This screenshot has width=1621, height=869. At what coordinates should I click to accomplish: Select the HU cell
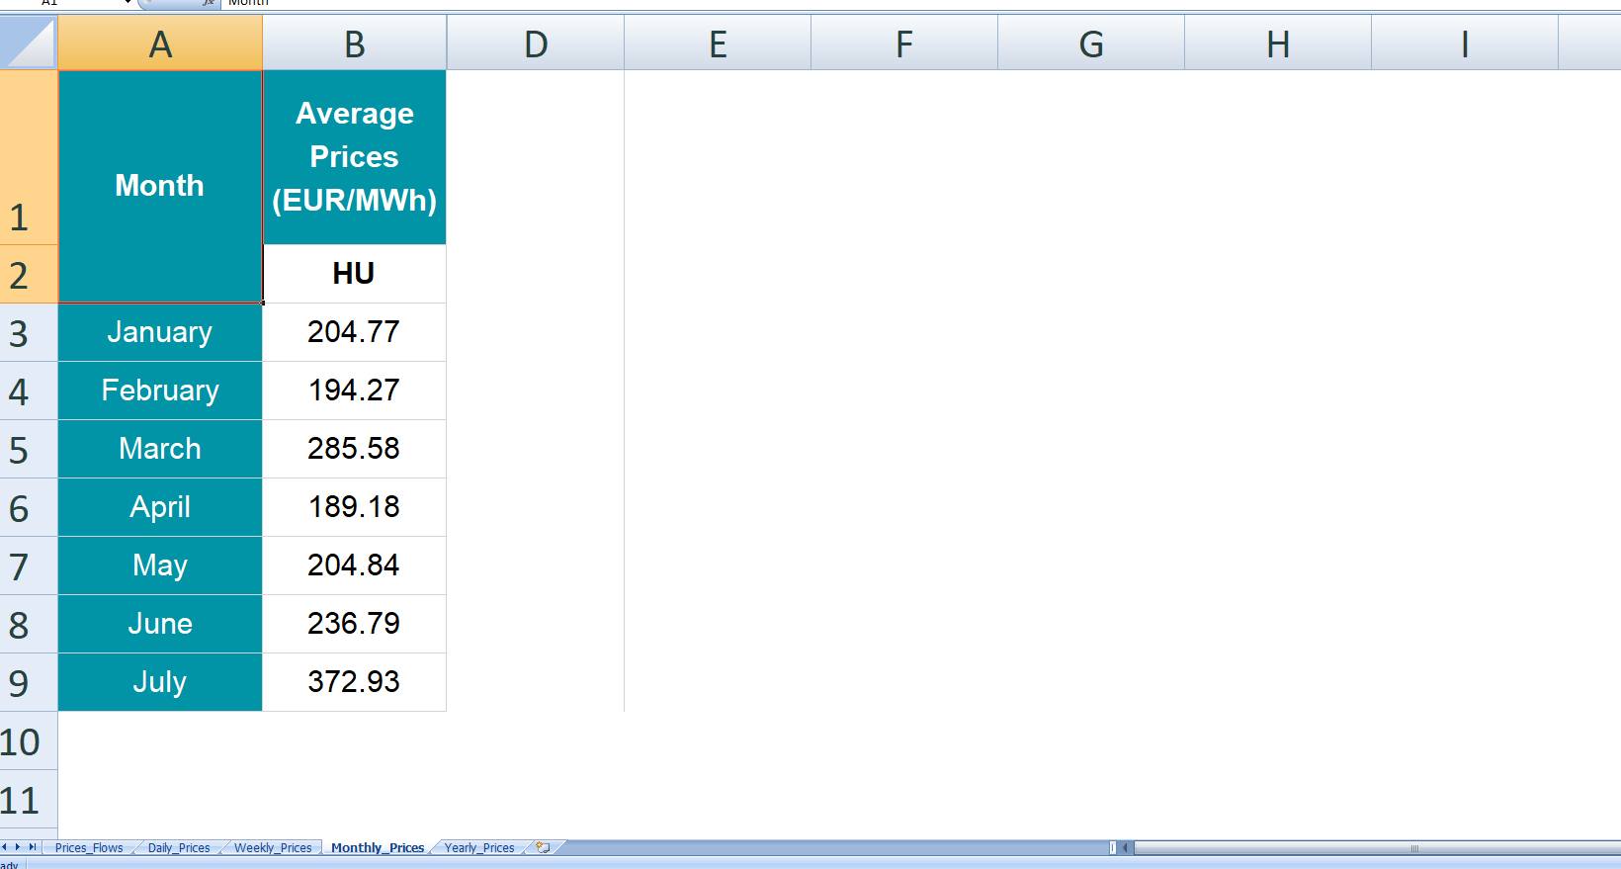coord(354,274)
